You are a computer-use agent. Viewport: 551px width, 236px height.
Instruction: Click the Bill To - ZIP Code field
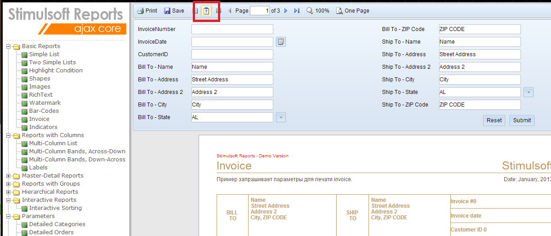tap(480, 29)
